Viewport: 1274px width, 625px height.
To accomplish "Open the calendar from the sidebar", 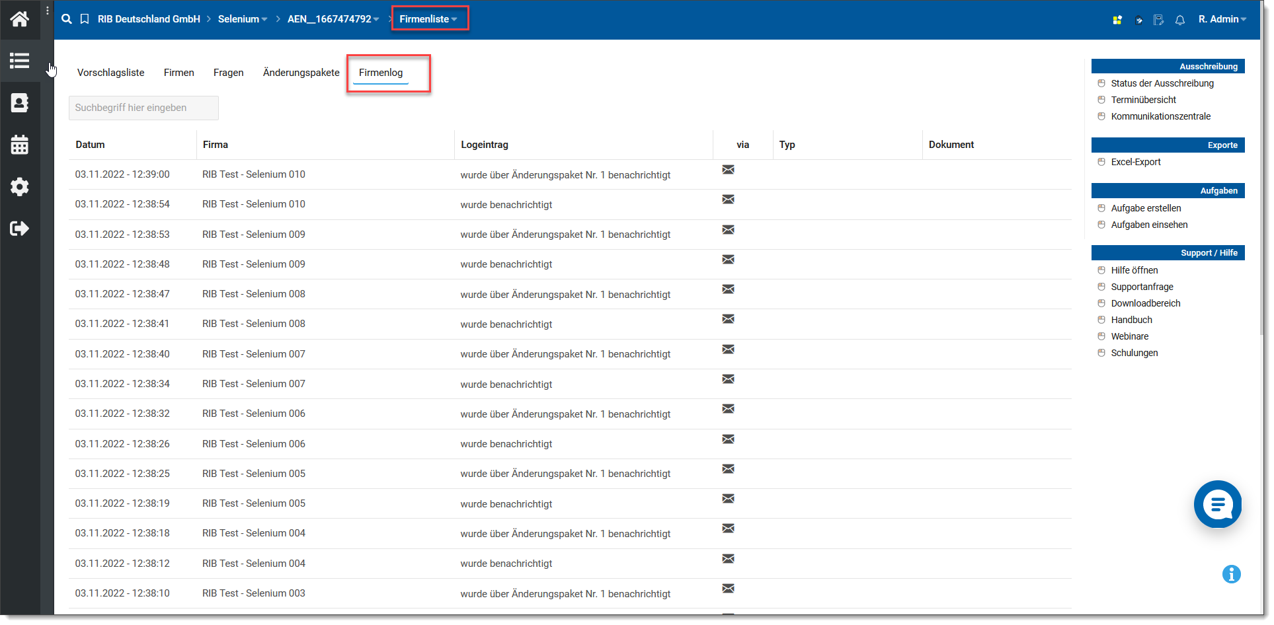I will coord(20,145).
